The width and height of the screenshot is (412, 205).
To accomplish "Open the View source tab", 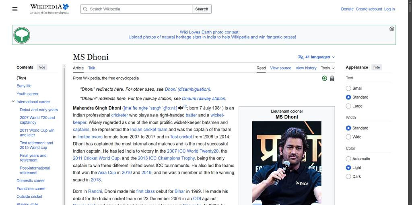I will pyautogui.click(x=280, y=68).
